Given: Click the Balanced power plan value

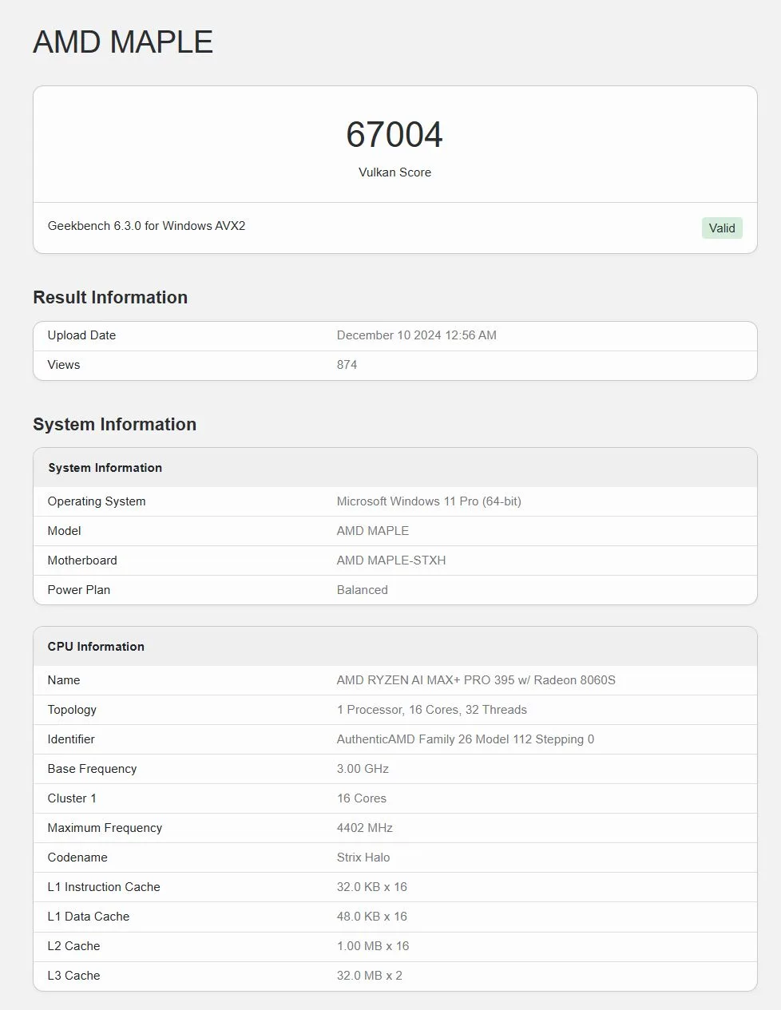Looking at the screenshot, I should click(362, 590).
